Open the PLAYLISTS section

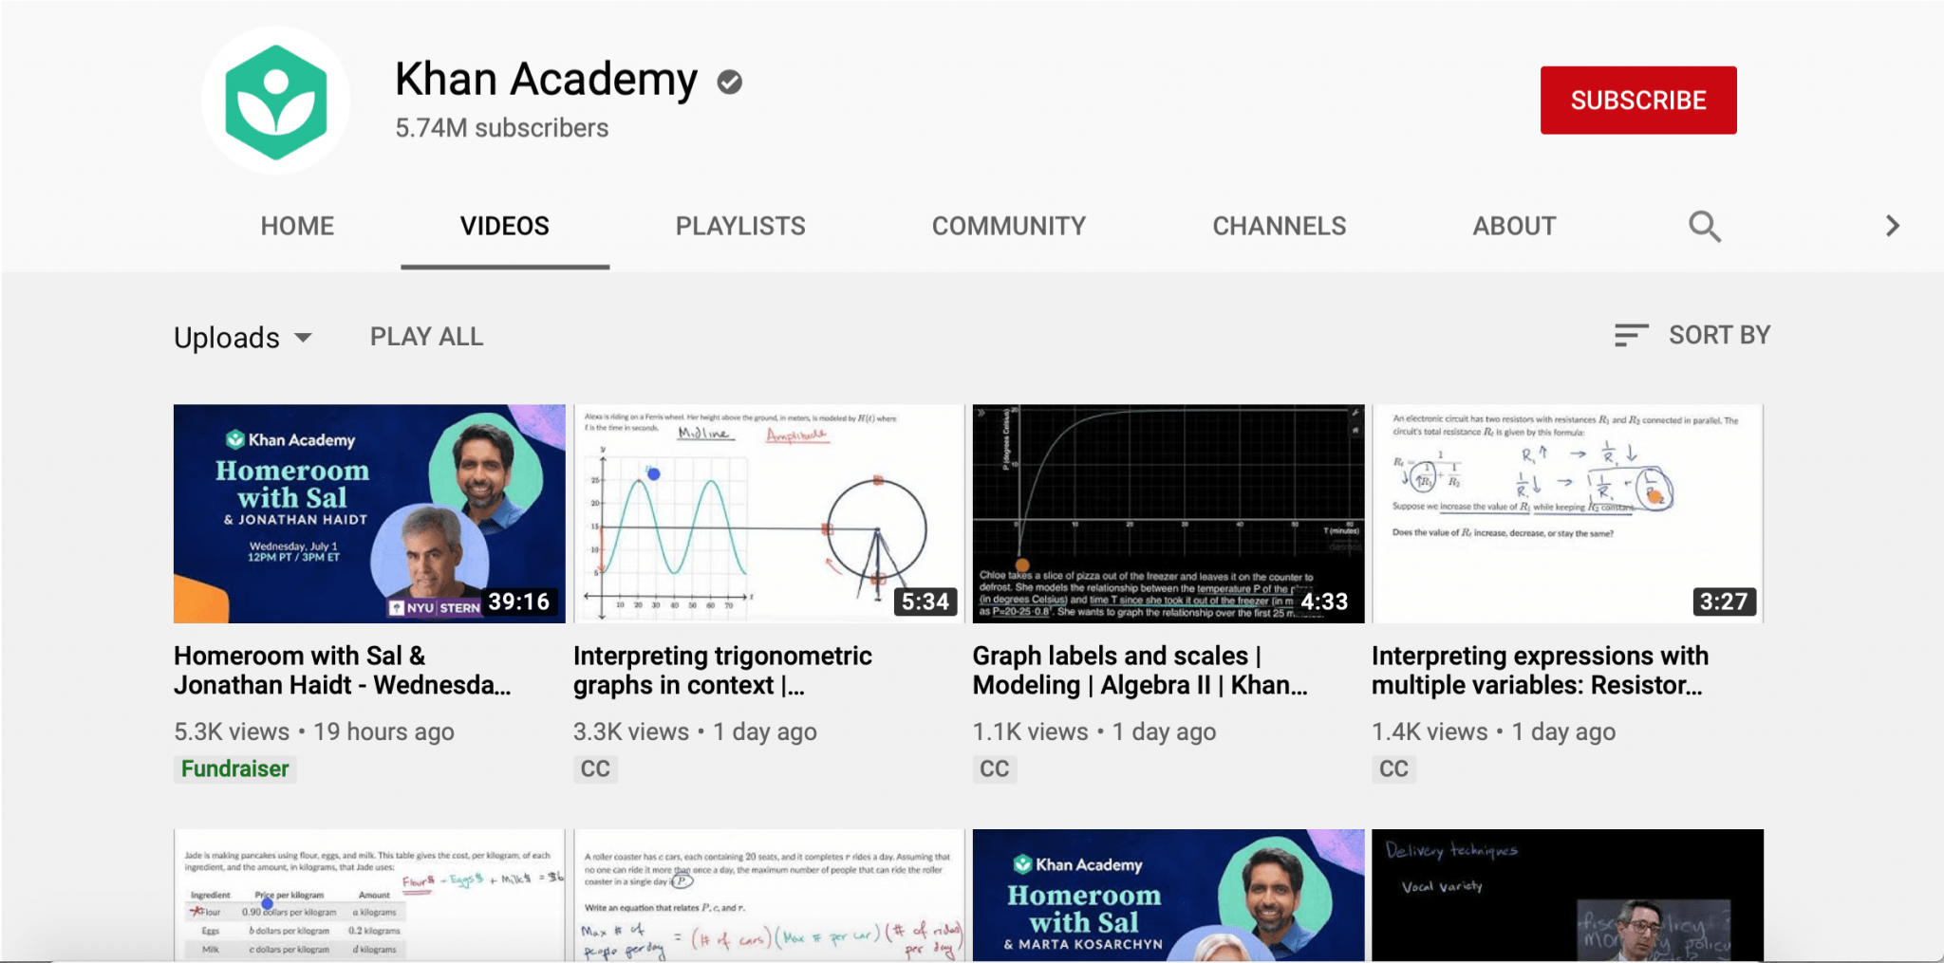(x=739, y=226)
